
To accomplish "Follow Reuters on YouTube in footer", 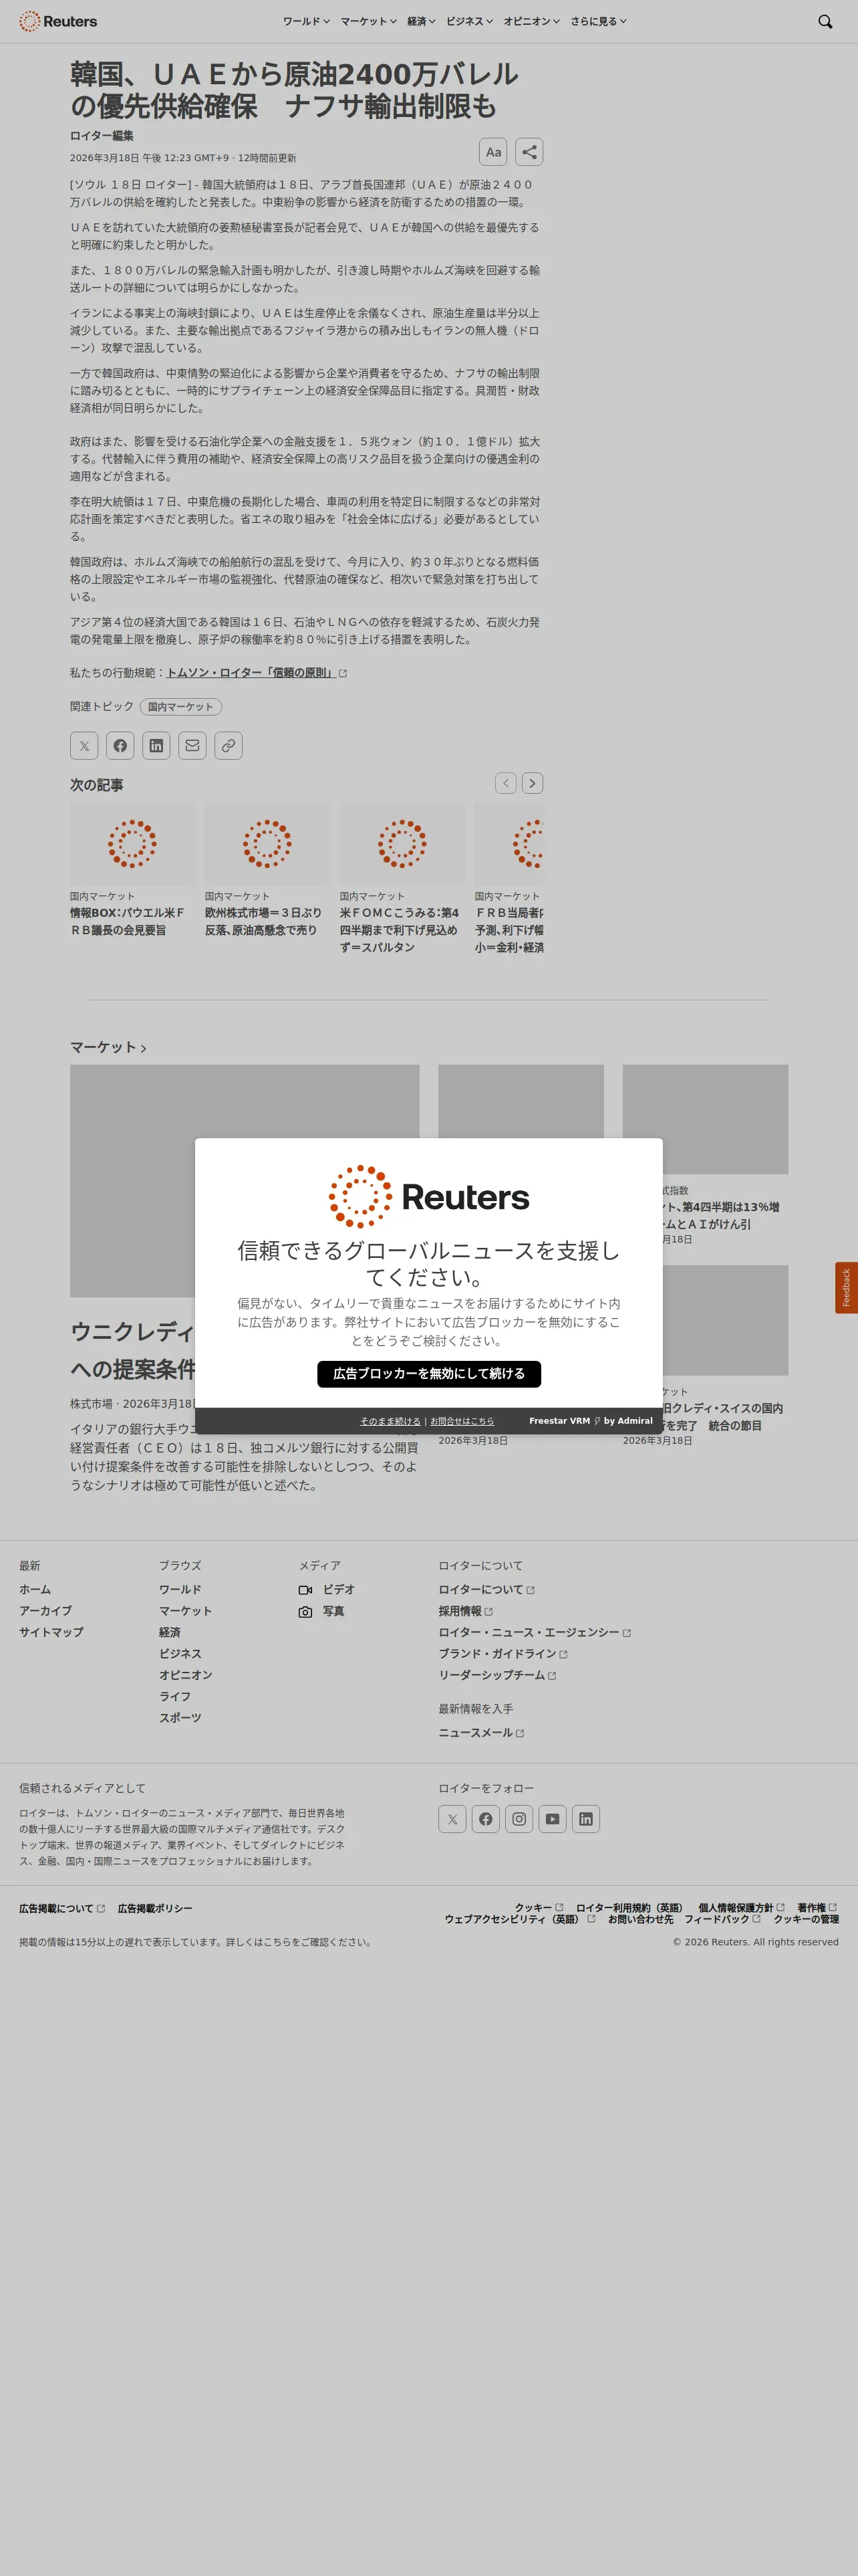I will pyautogui.click(x=553, y=1819).
